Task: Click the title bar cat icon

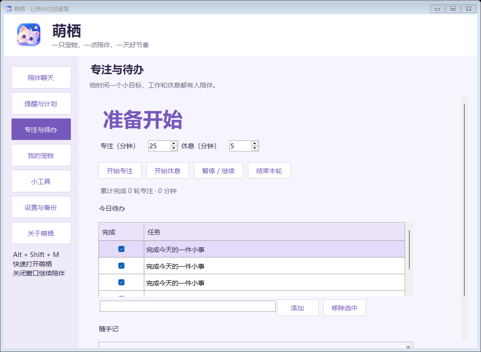Action: [8, 9]
